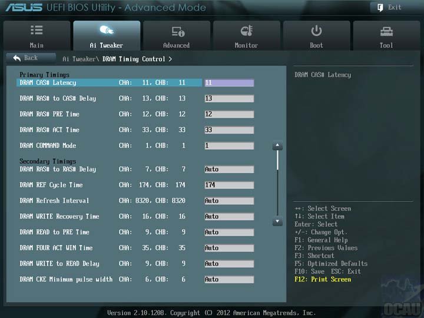The width and height of the screenshot is (424, 318).
Task: Edit DRAM CAS# Latency value field
Action: [x=229, y=83]
